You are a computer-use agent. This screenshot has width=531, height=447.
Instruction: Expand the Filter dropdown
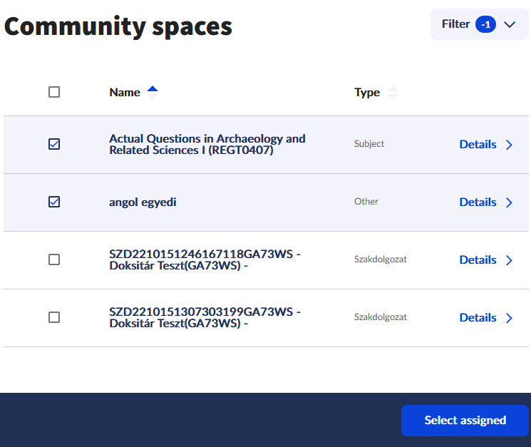[x=479, y=24]
